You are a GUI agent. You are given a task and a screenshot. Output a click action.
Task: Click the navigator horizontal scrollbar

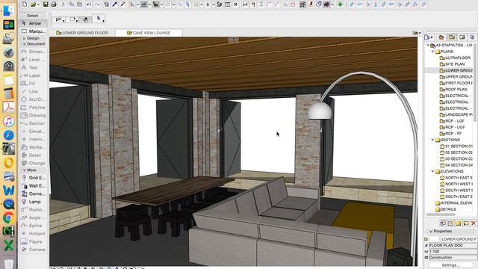pyautogui.click(x=441, y=214)
